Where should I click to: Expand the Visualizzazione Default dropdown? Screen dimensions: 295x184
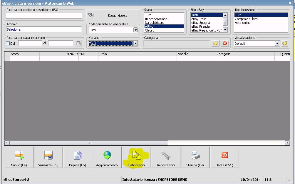coord(277,43)
